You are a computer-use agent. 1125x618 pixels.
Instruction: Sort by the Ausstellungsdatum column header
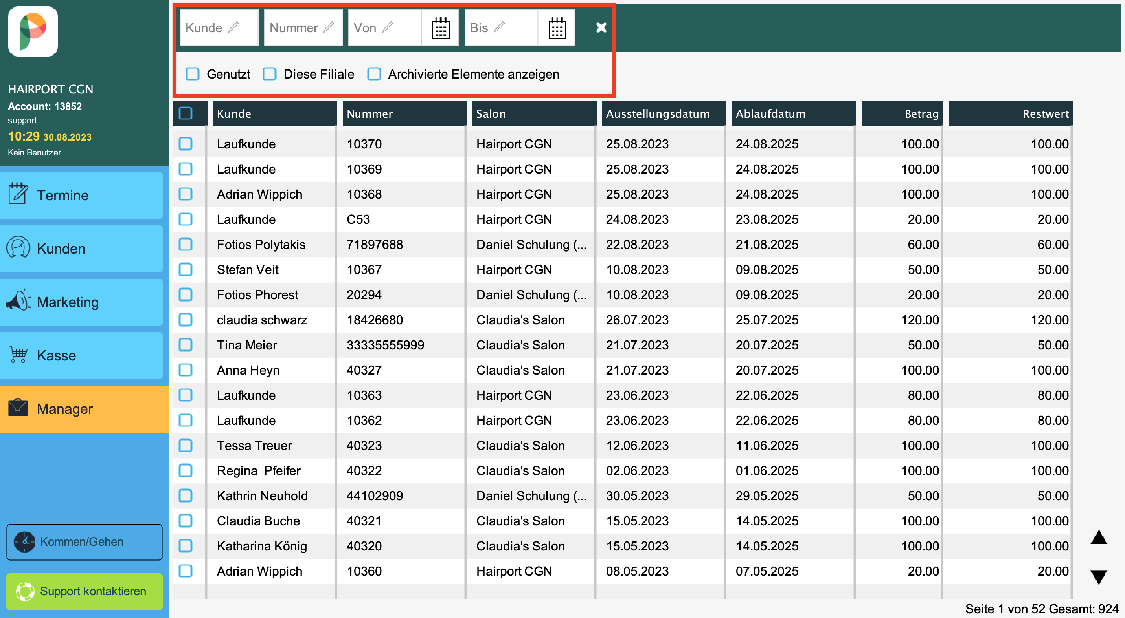664,113
